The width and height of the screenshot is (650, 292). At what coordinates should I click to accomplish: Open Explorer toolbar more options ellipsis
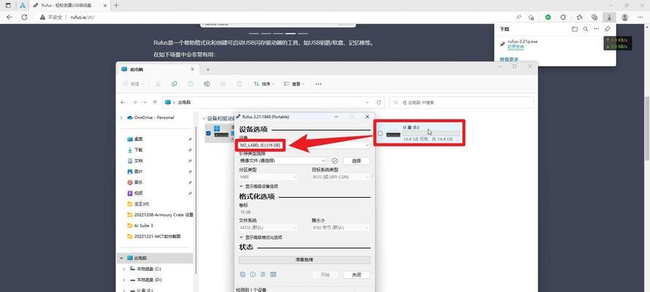point(318,84)
